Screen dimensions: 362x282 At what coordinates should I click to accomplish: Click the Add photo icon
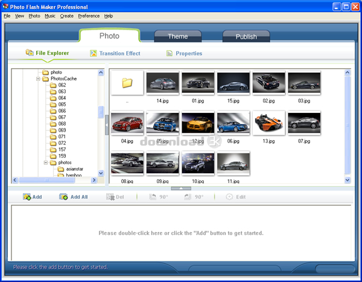point(27,197)
